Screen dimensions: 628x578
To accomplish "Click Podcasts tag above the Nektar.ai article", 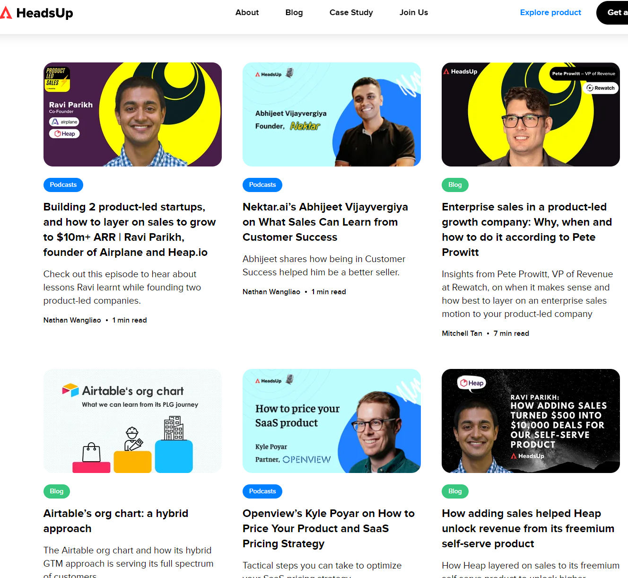I will coord(262,185).
